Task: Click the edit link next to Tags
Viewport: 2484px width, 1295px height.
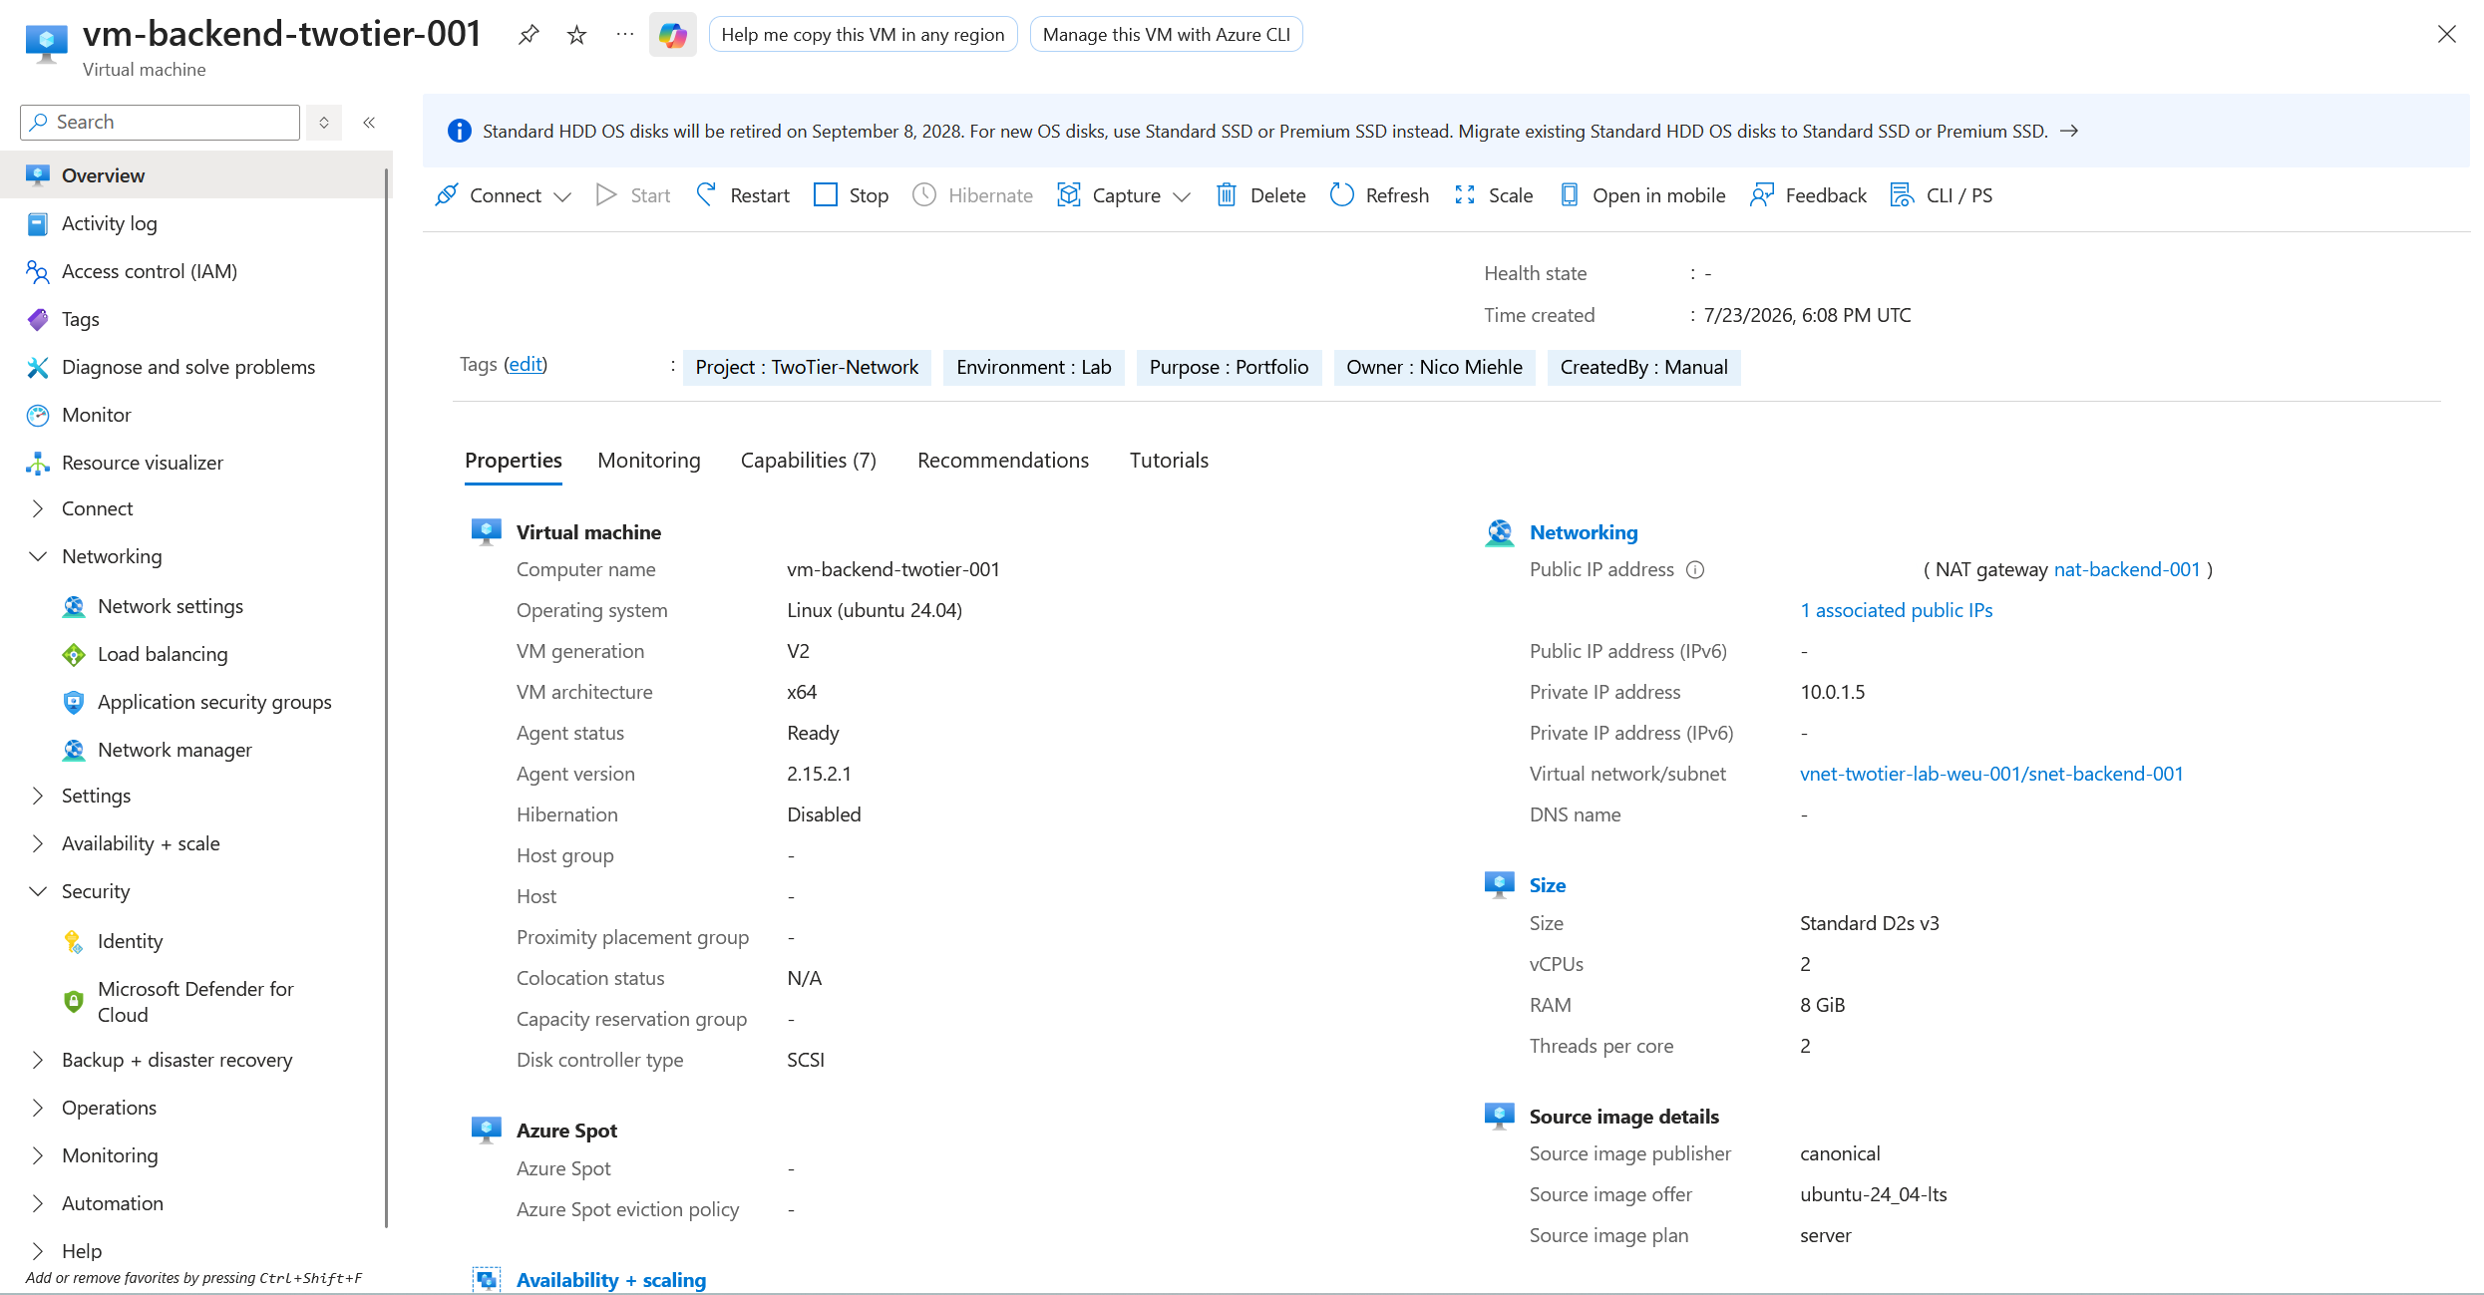Action: [527, 365]
